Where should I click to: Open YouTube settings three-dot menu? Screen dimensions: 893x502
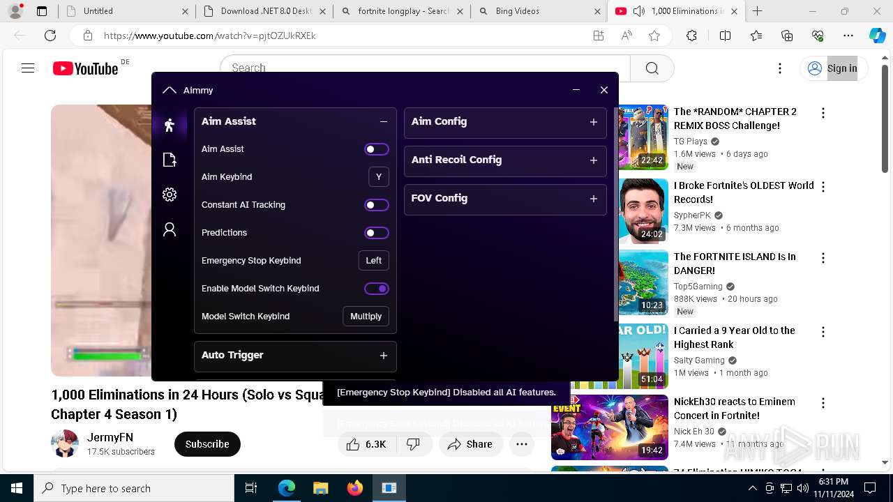tap(780, 68)
